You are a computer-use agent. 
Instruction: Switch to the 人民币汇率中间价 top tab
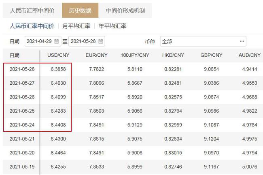(x=32, y=11)
